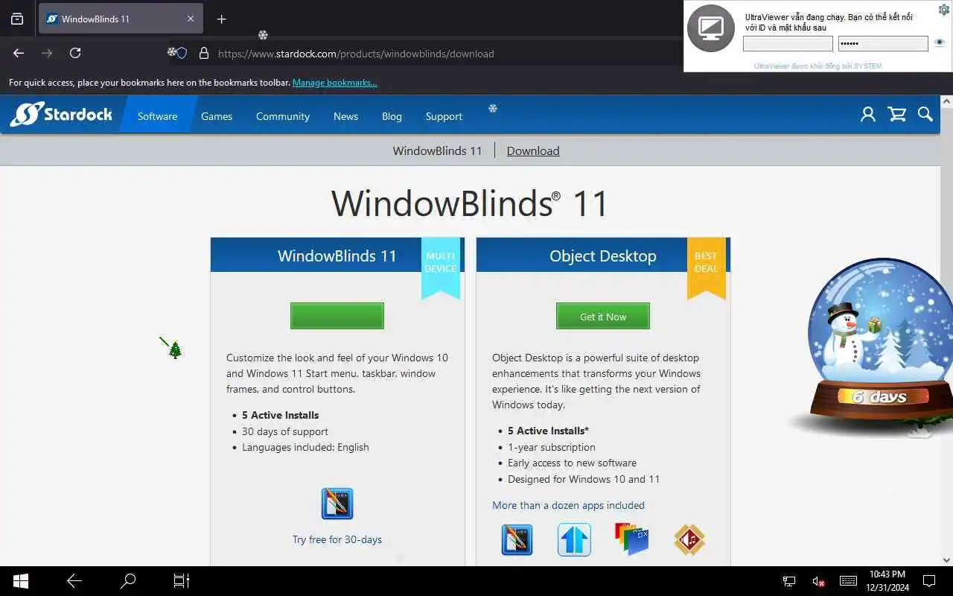Click the taskbar back arrow

pyautogui.click(x=74, y=581)
